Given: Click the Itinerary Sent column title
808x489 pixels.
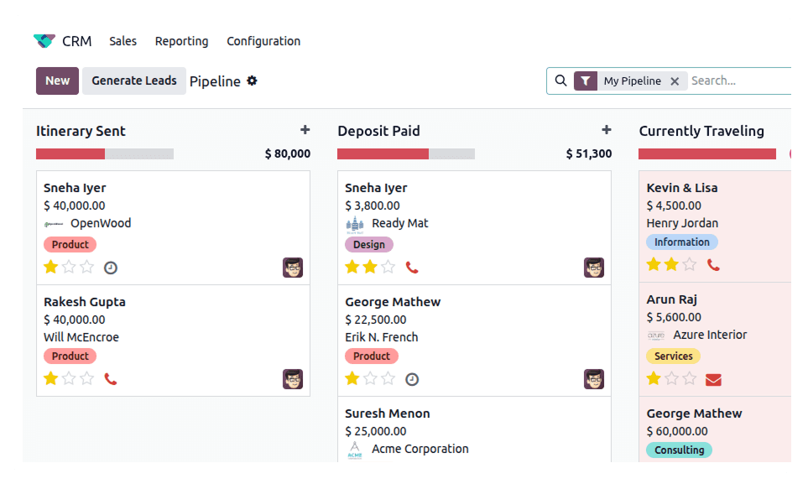Looking at the screenshot, I should coord(81,131).
